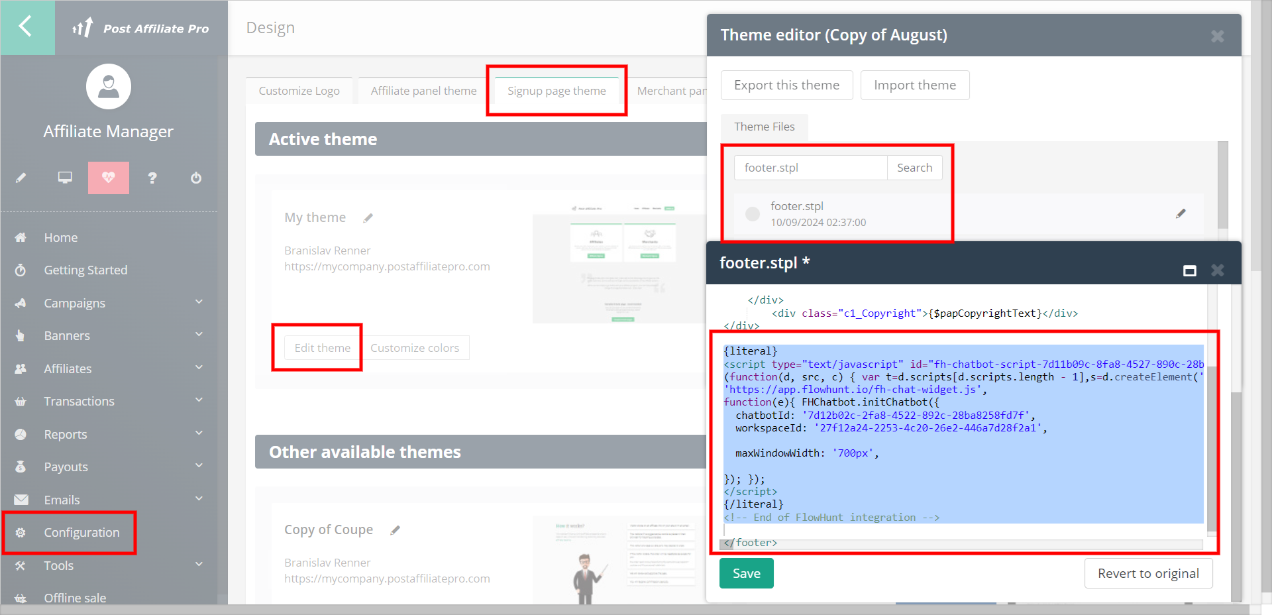Click Revert to original button

click(1148, 573)
